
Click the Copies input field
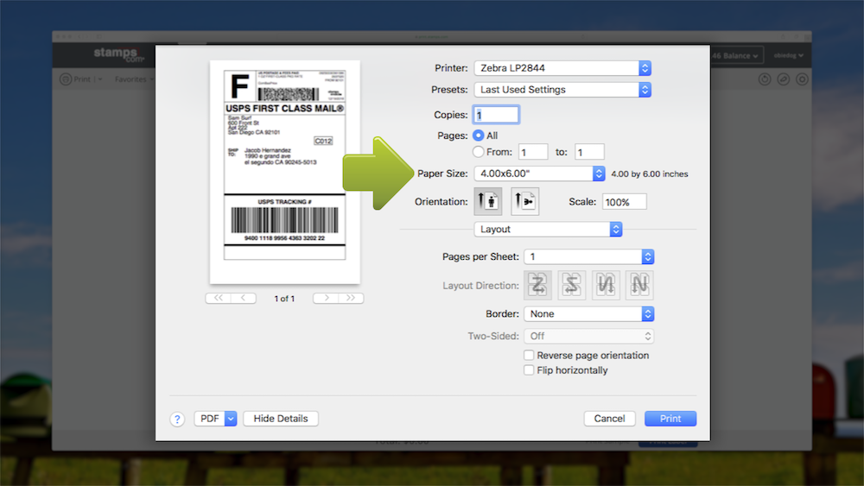[x=496, y=115]
